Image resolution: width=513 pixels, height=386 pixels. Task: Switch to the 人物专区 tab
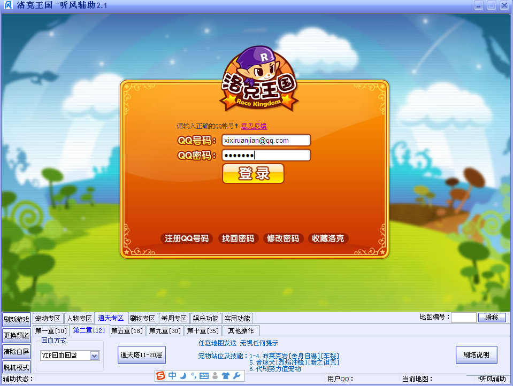coord(79,318)
